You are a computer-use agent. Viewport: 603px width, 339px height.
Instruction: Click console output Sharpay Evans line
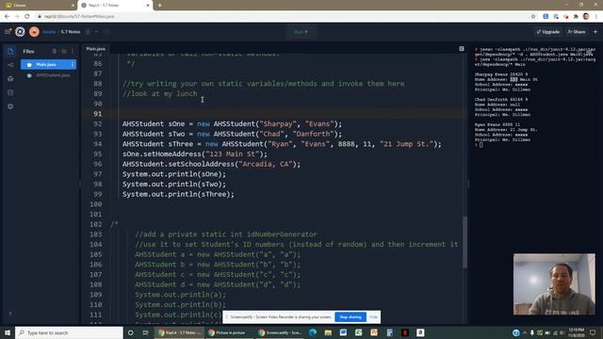click(x=501, y=74)
